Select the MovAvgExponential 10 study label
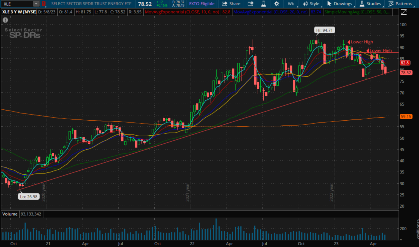419x247 pixels. click(182, 12)
